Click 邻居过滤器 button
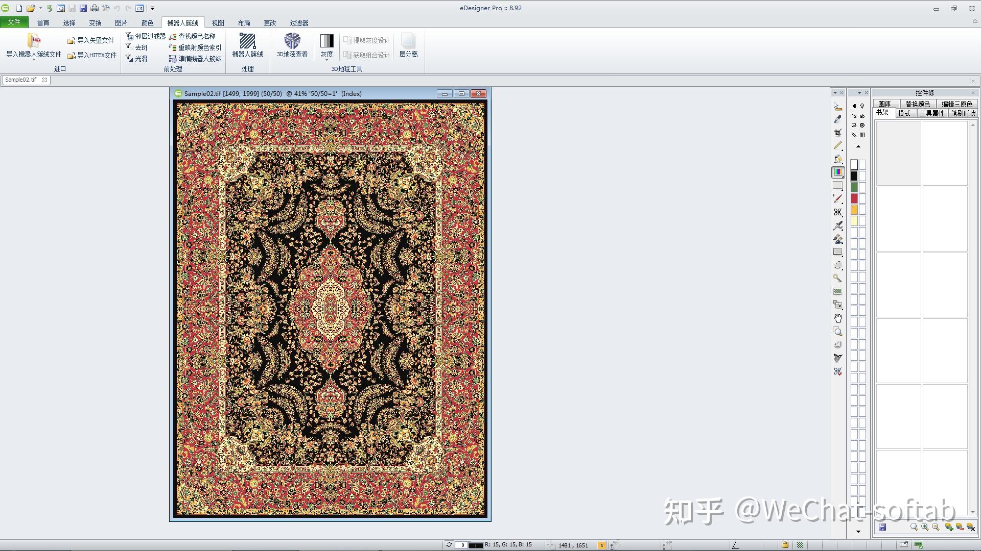 (x=146, y=36)
